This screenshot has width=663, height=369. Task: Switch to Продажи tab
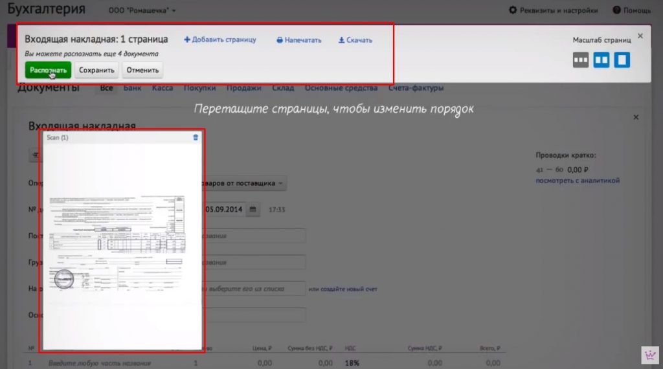point(243,88)
